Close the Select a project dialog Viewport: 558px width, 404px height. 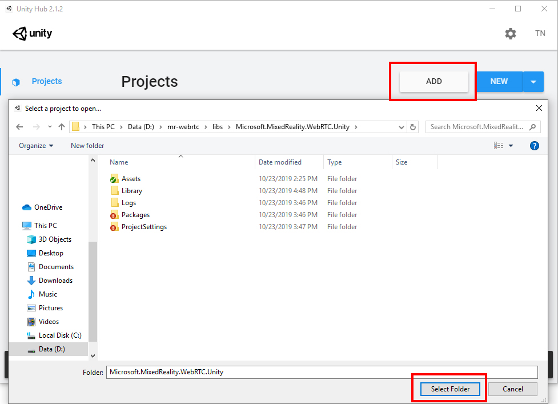pyautogui.click(x=539, y=108)
